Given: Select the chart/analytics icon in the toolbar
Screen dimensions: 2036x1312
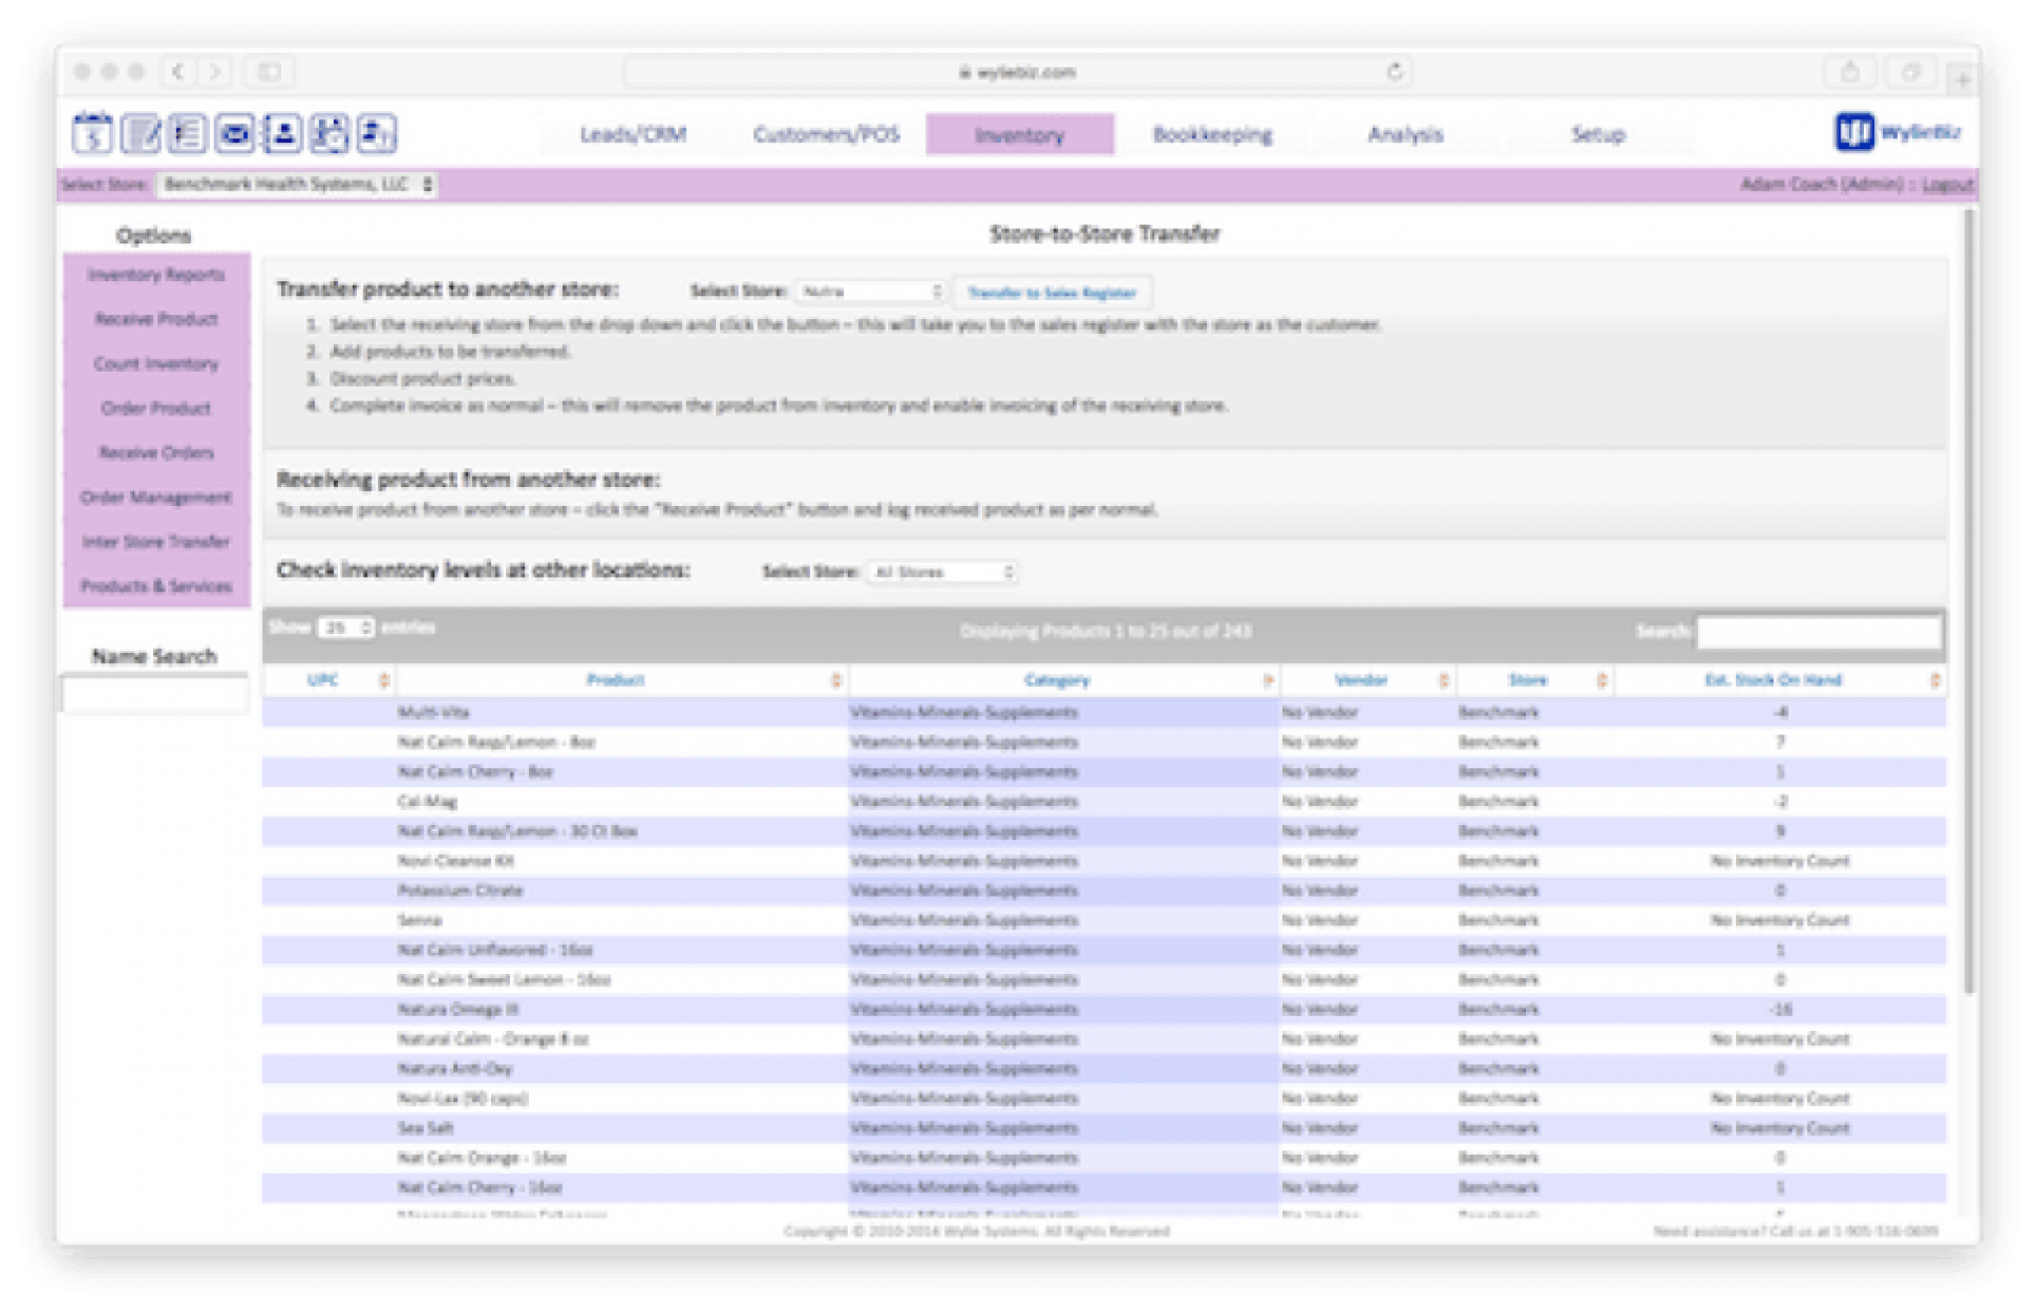Looking at the screenshot, I should pos(330,135).
